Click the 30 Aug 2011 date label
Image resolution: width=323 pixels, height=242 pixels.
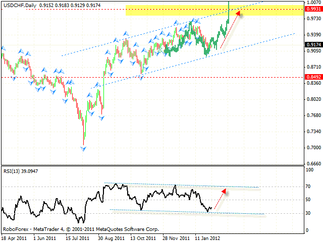pyautogui.click(x=111, y=237)
